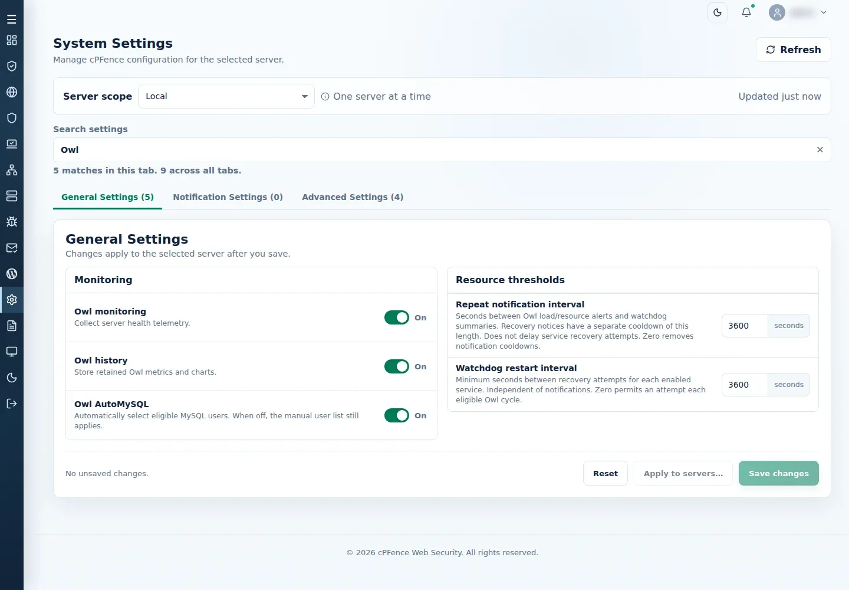Click the '5 matches in this tab' text

click(x=105, y=171)
